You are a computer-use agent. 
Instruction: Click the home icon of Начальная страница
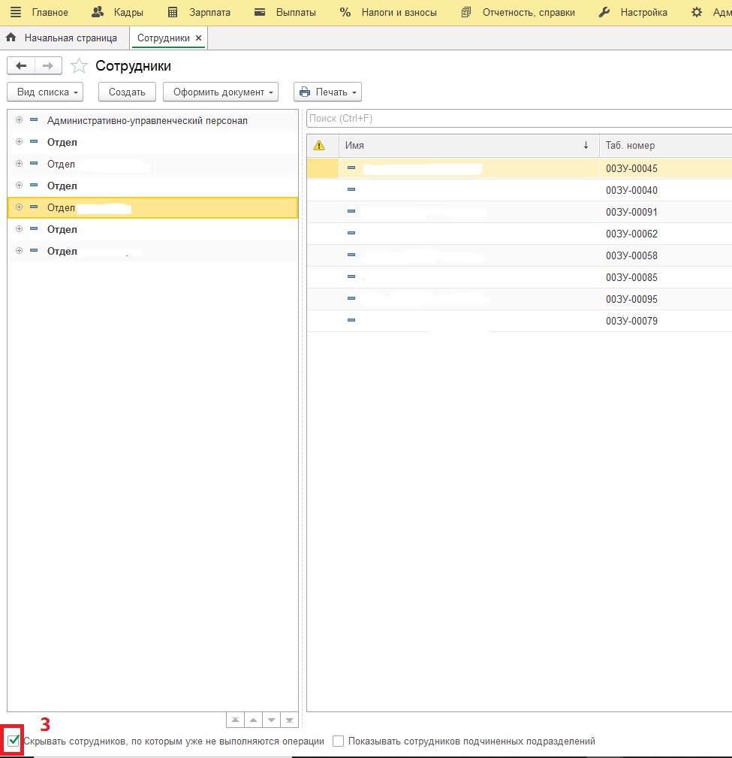point(11,38)
